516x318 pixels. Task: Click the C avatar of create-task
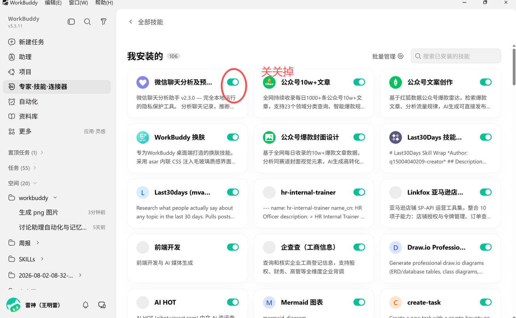pos(395,303)
